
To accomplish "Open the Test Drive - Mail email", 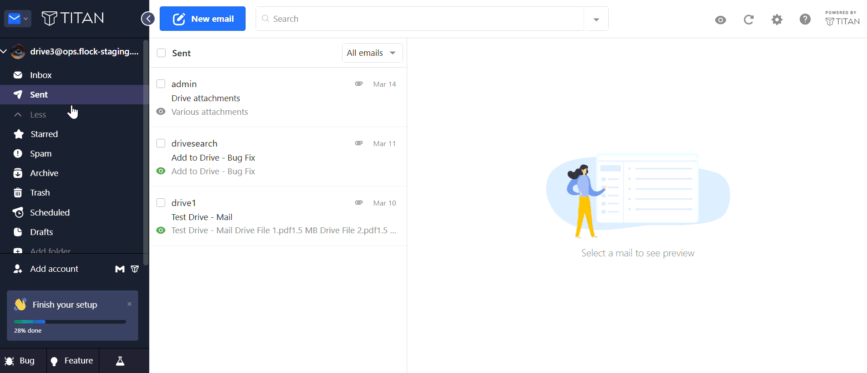I will point(278,216).
